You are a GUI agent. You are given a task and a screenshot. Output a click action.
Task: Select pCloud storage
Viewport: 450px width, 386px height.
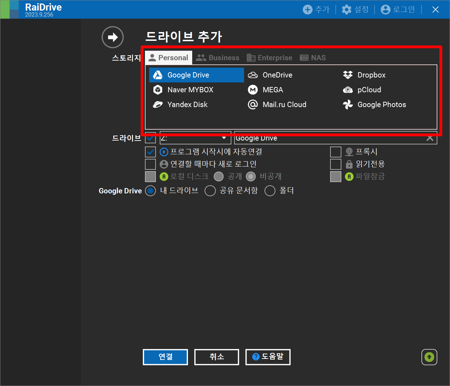[x=362, y=90]
